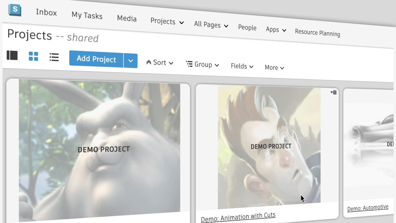
Task: Open Demo: Animation with Cuts link
Action: click(238, 217)
